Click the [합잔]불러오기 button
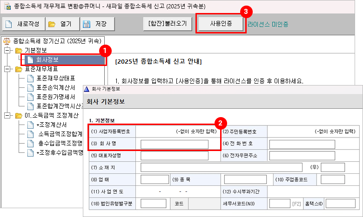The width and height of the screenshot is (363, 217). [x=168, y=24]
